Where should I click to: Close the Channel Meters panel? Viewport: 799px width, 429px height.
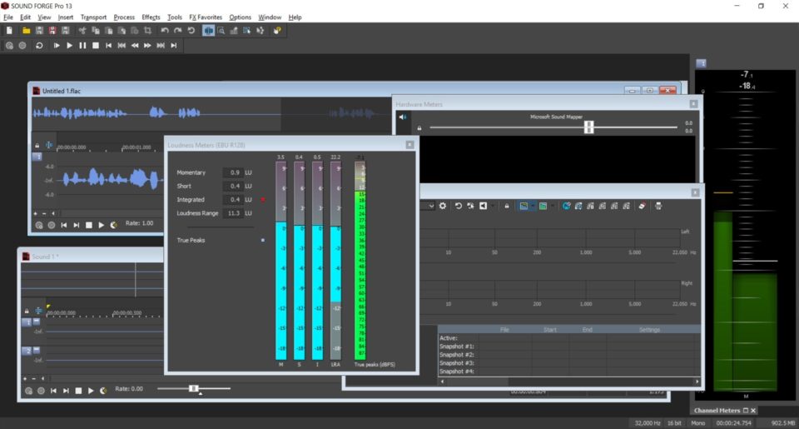point(754,411)
